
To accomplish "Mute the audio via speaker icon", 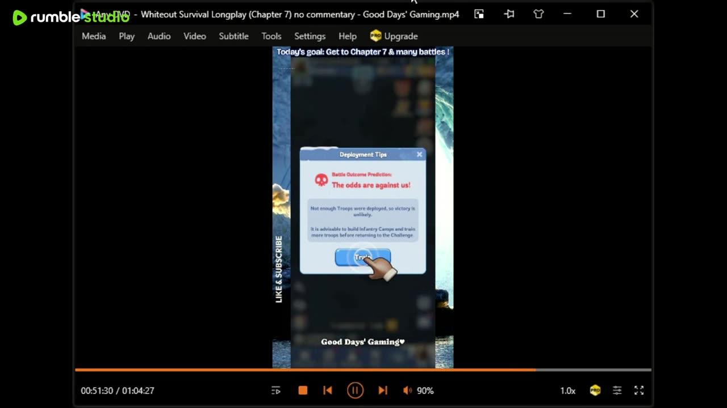I will point(407,390).
